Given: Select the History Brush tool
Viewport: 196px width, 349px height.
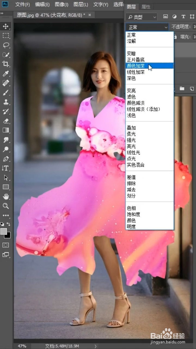Looking at the screenshot, I should pos(6,111).
